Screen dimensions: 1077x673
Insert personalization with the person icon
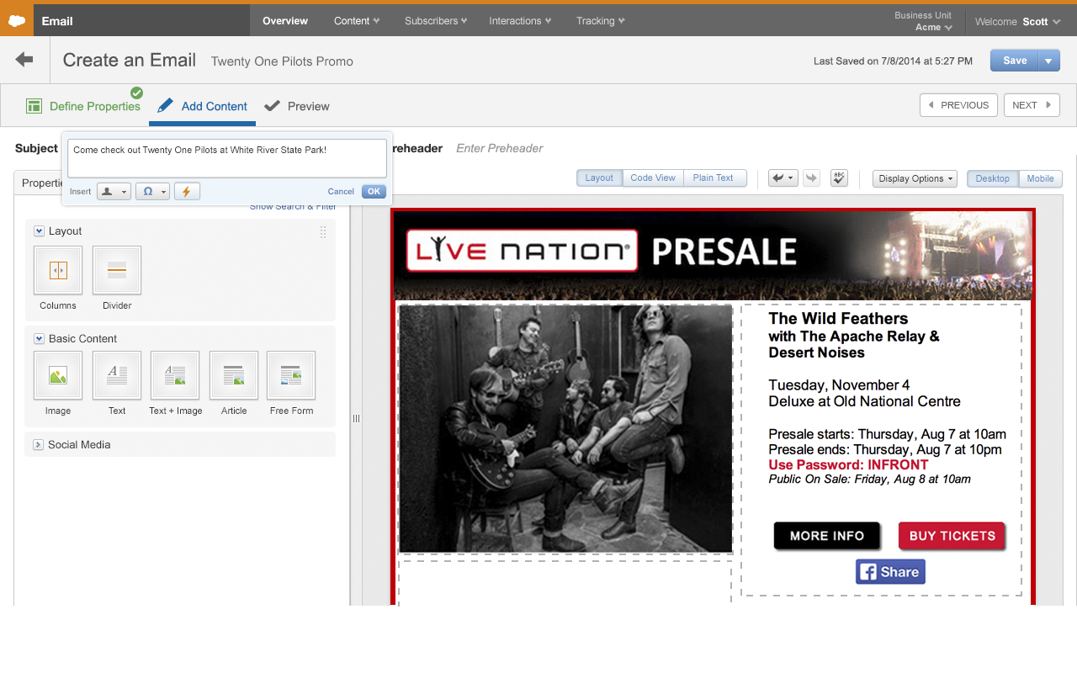tap(114, 192)
